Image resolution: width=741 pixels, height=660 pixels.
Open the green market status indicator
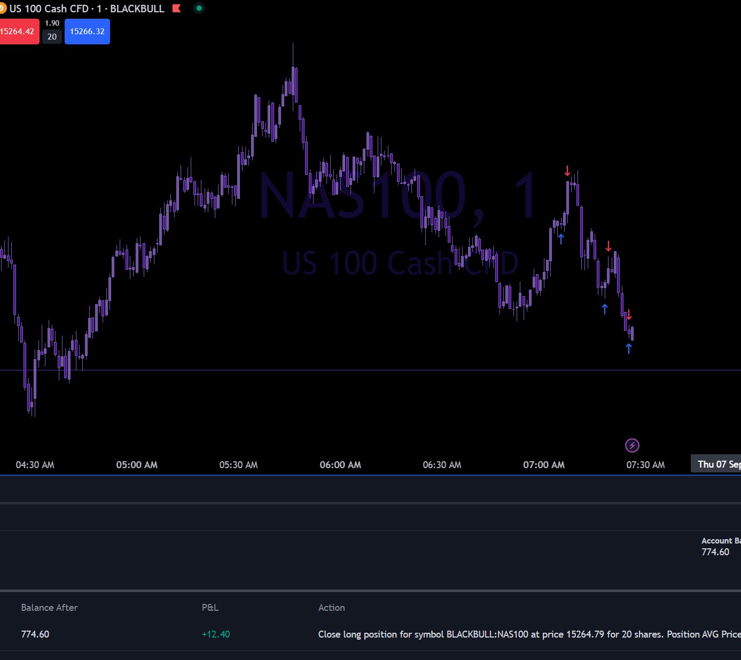[x=199, y=9]
